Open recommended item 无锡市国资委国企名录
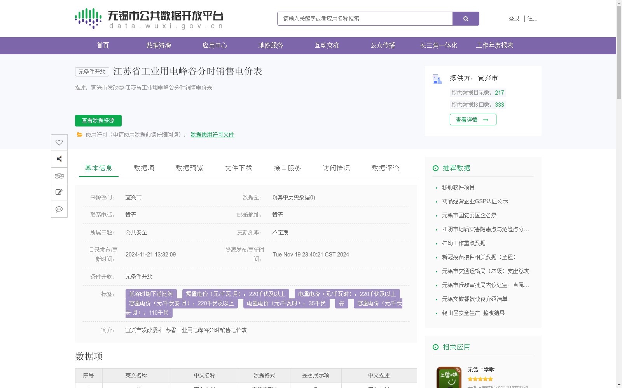Viewport: 622px width, 388px height. [469, 215]
